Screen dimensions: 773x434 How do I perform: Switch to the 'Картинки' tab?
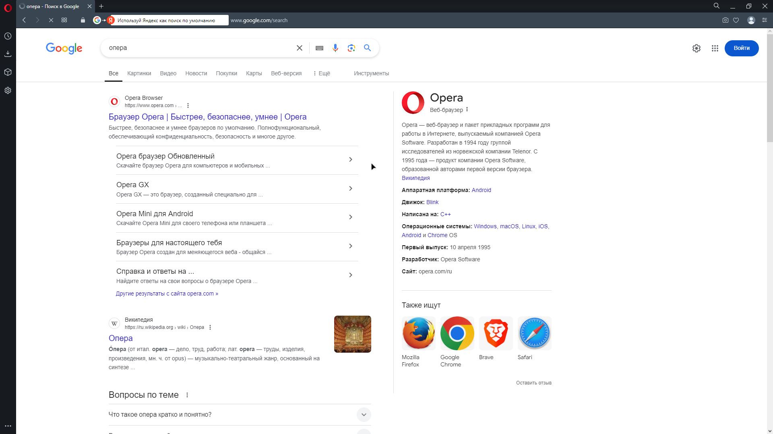point(139,73)
